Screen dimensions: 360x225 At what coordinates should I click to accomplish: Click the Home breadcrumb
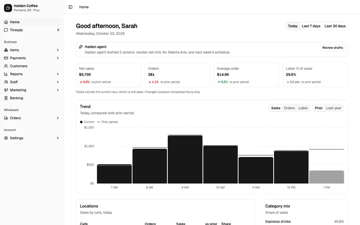tap(84, 7)
